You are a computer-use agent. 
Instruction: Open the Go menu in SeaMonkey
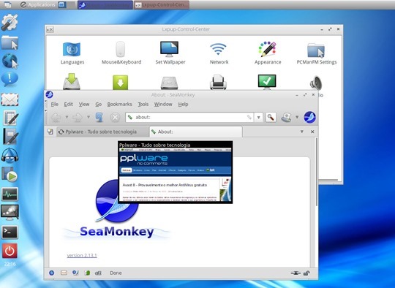click(98, 105)
